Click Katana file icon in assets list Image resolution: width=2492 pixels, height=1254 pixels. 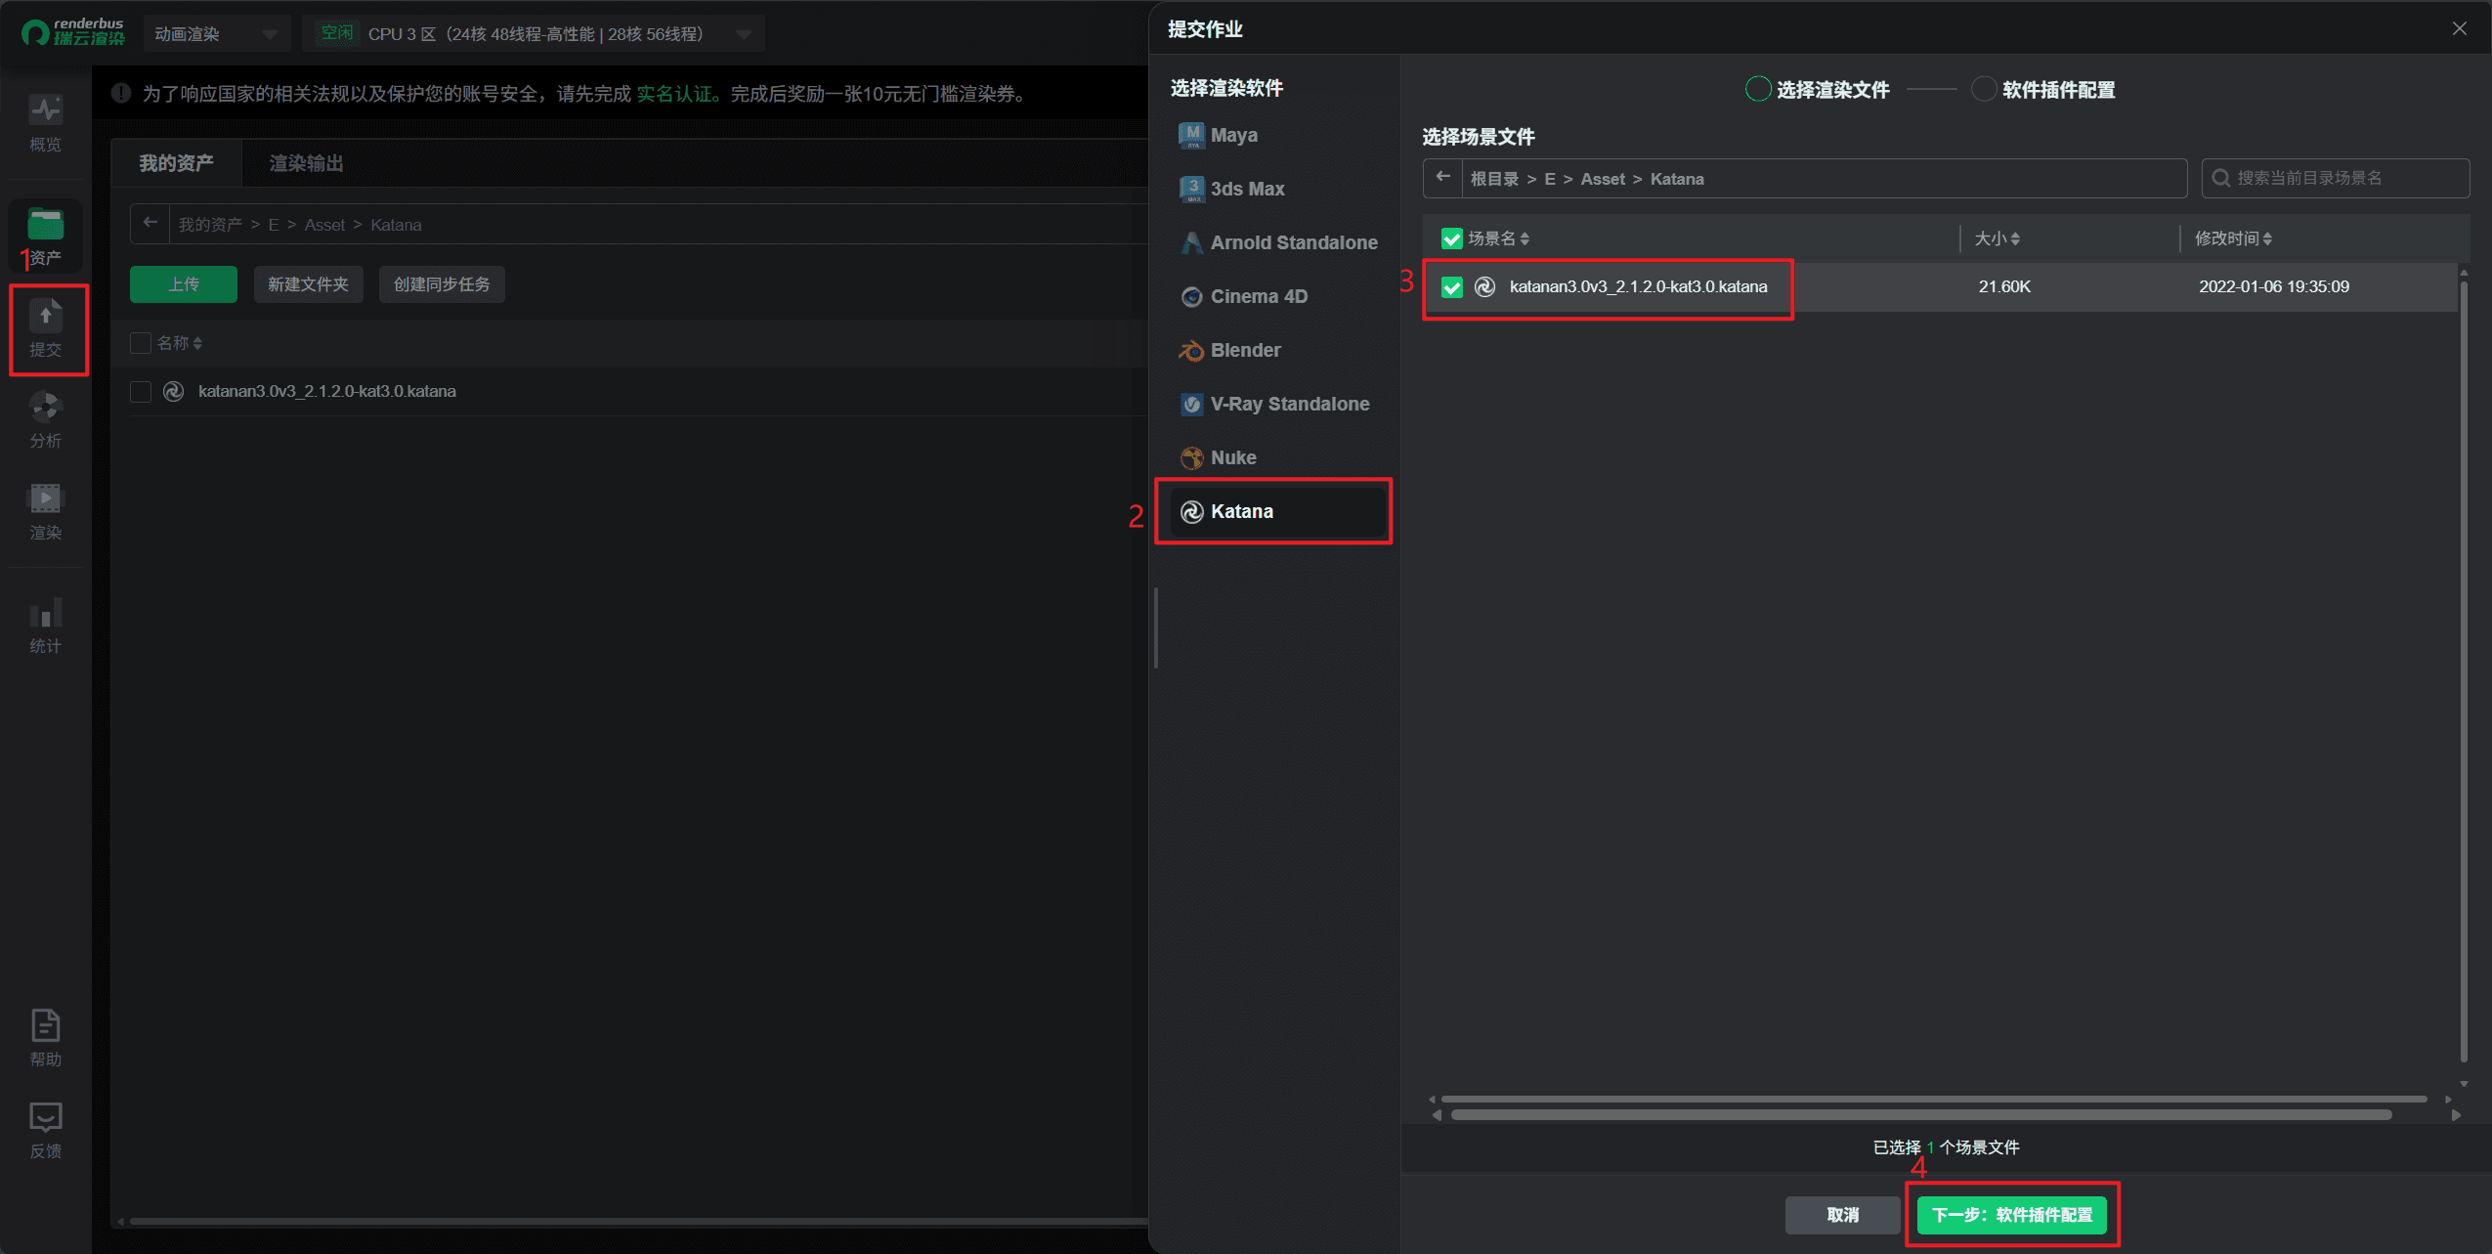tap(173, 391)
